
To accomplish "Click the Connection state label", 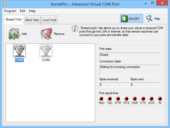I will [110, 61].
